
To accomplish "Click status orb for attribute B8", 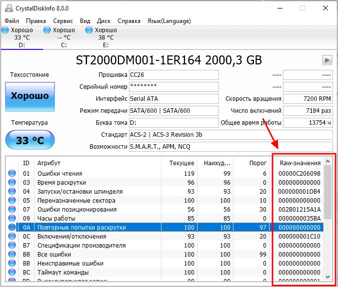I will [x=12, y=254].
